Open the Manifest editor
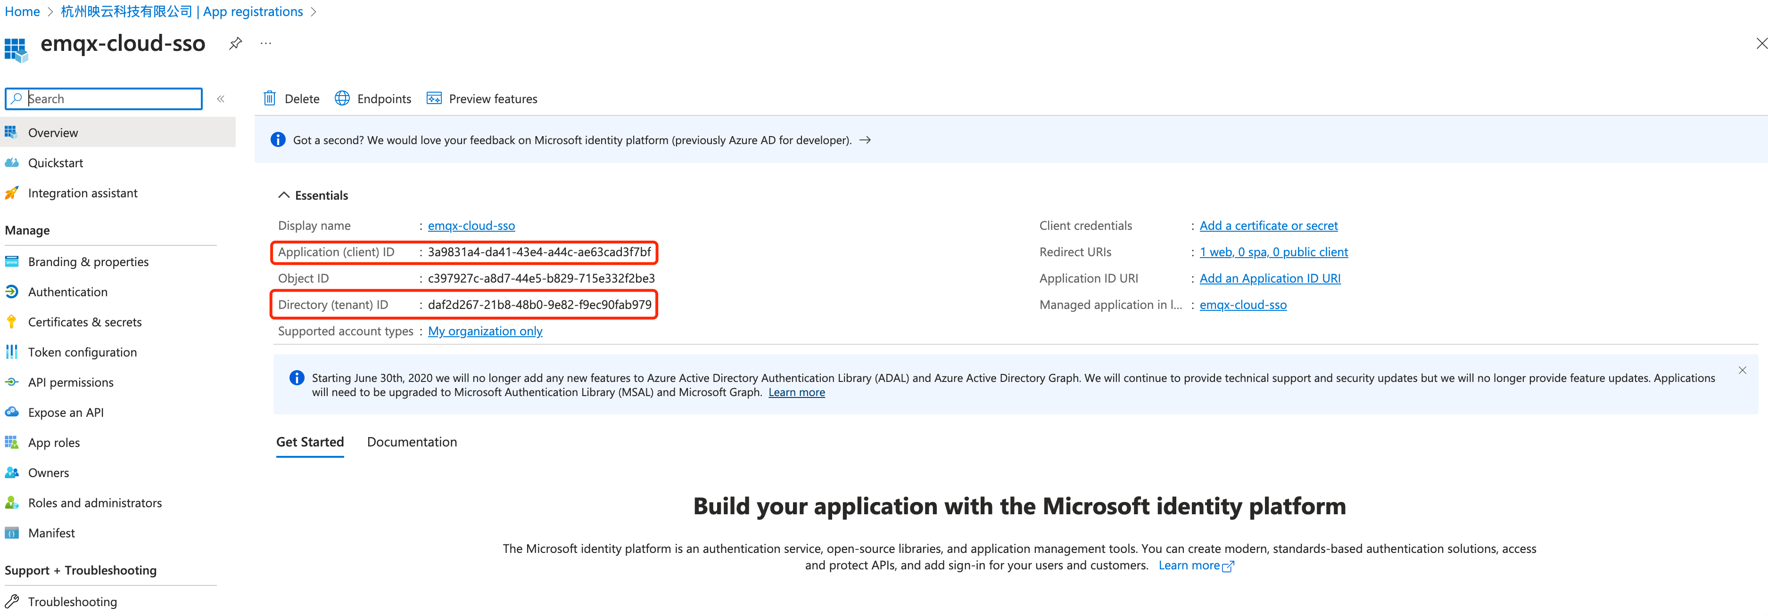 (51, 533)
